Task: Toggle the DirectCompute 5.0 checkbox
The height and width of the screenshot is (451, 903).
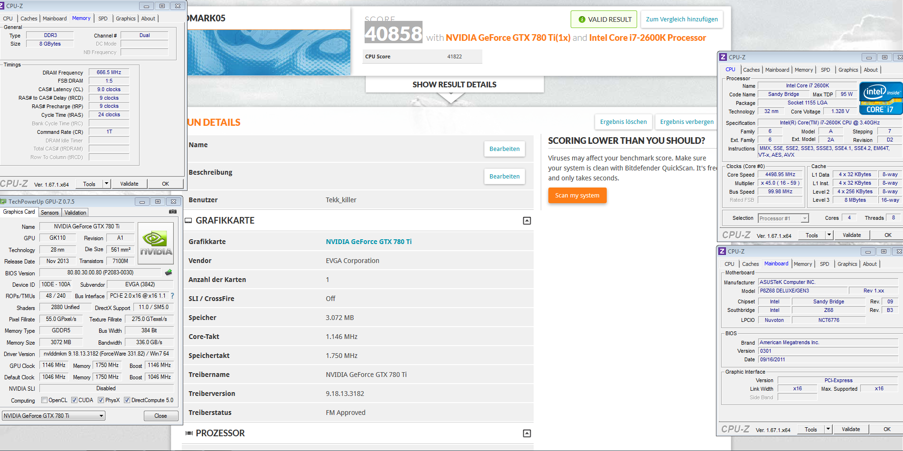Action: click(x=127, y=400)
